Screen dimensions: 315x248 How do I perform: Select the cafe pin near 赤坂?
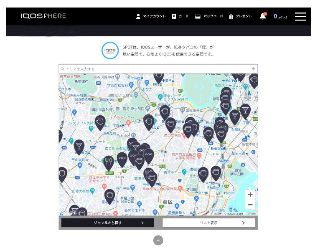(x=149, y=122)
